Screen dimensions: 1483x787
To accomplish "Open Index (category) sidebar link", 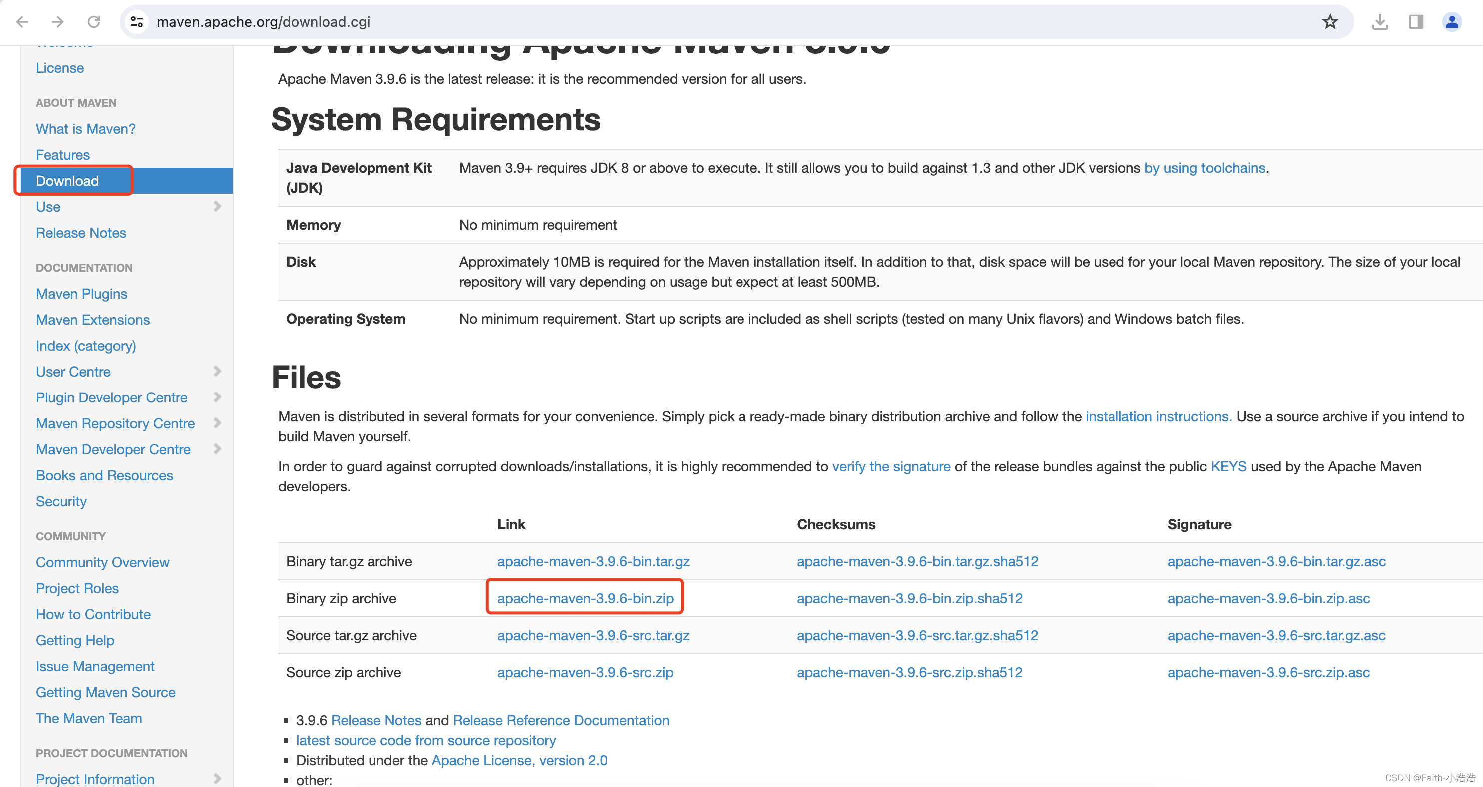I will click(86, 346).
